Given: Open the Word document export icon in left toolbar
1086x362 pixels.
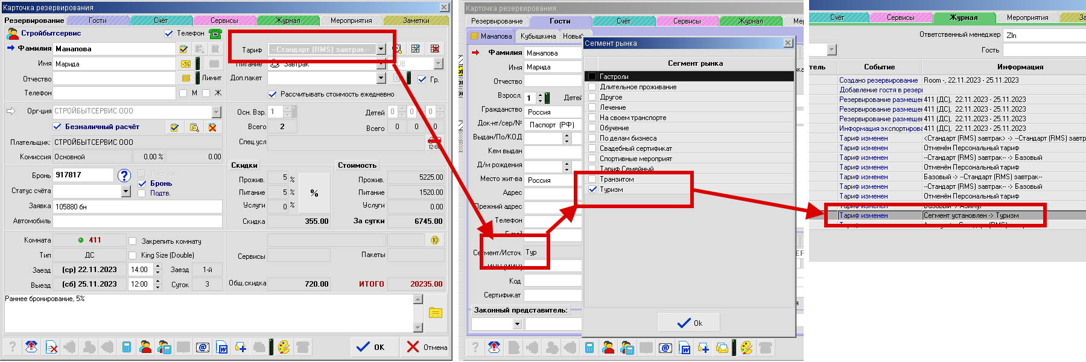Looking at the screenshot, I should pyautogui.click(x=222, y=347).
